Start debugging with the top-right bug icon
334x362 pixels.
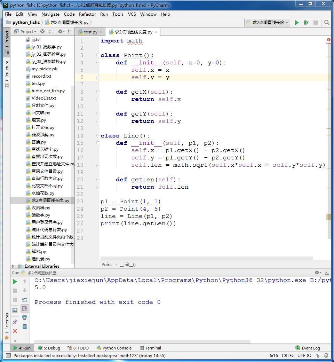[x=306, y=23]
